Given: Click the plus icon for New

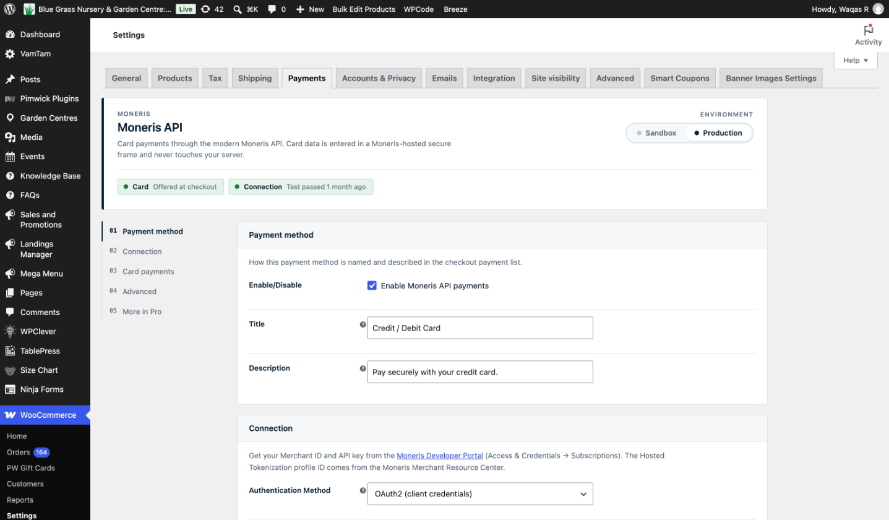Looking at the screenshot, I should pos(301,9).
